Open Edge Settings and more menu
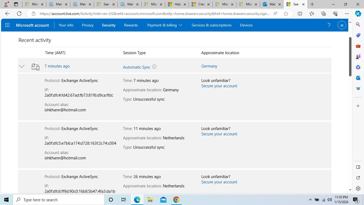Screen dimensions: 364x205 tap(347, 14)
